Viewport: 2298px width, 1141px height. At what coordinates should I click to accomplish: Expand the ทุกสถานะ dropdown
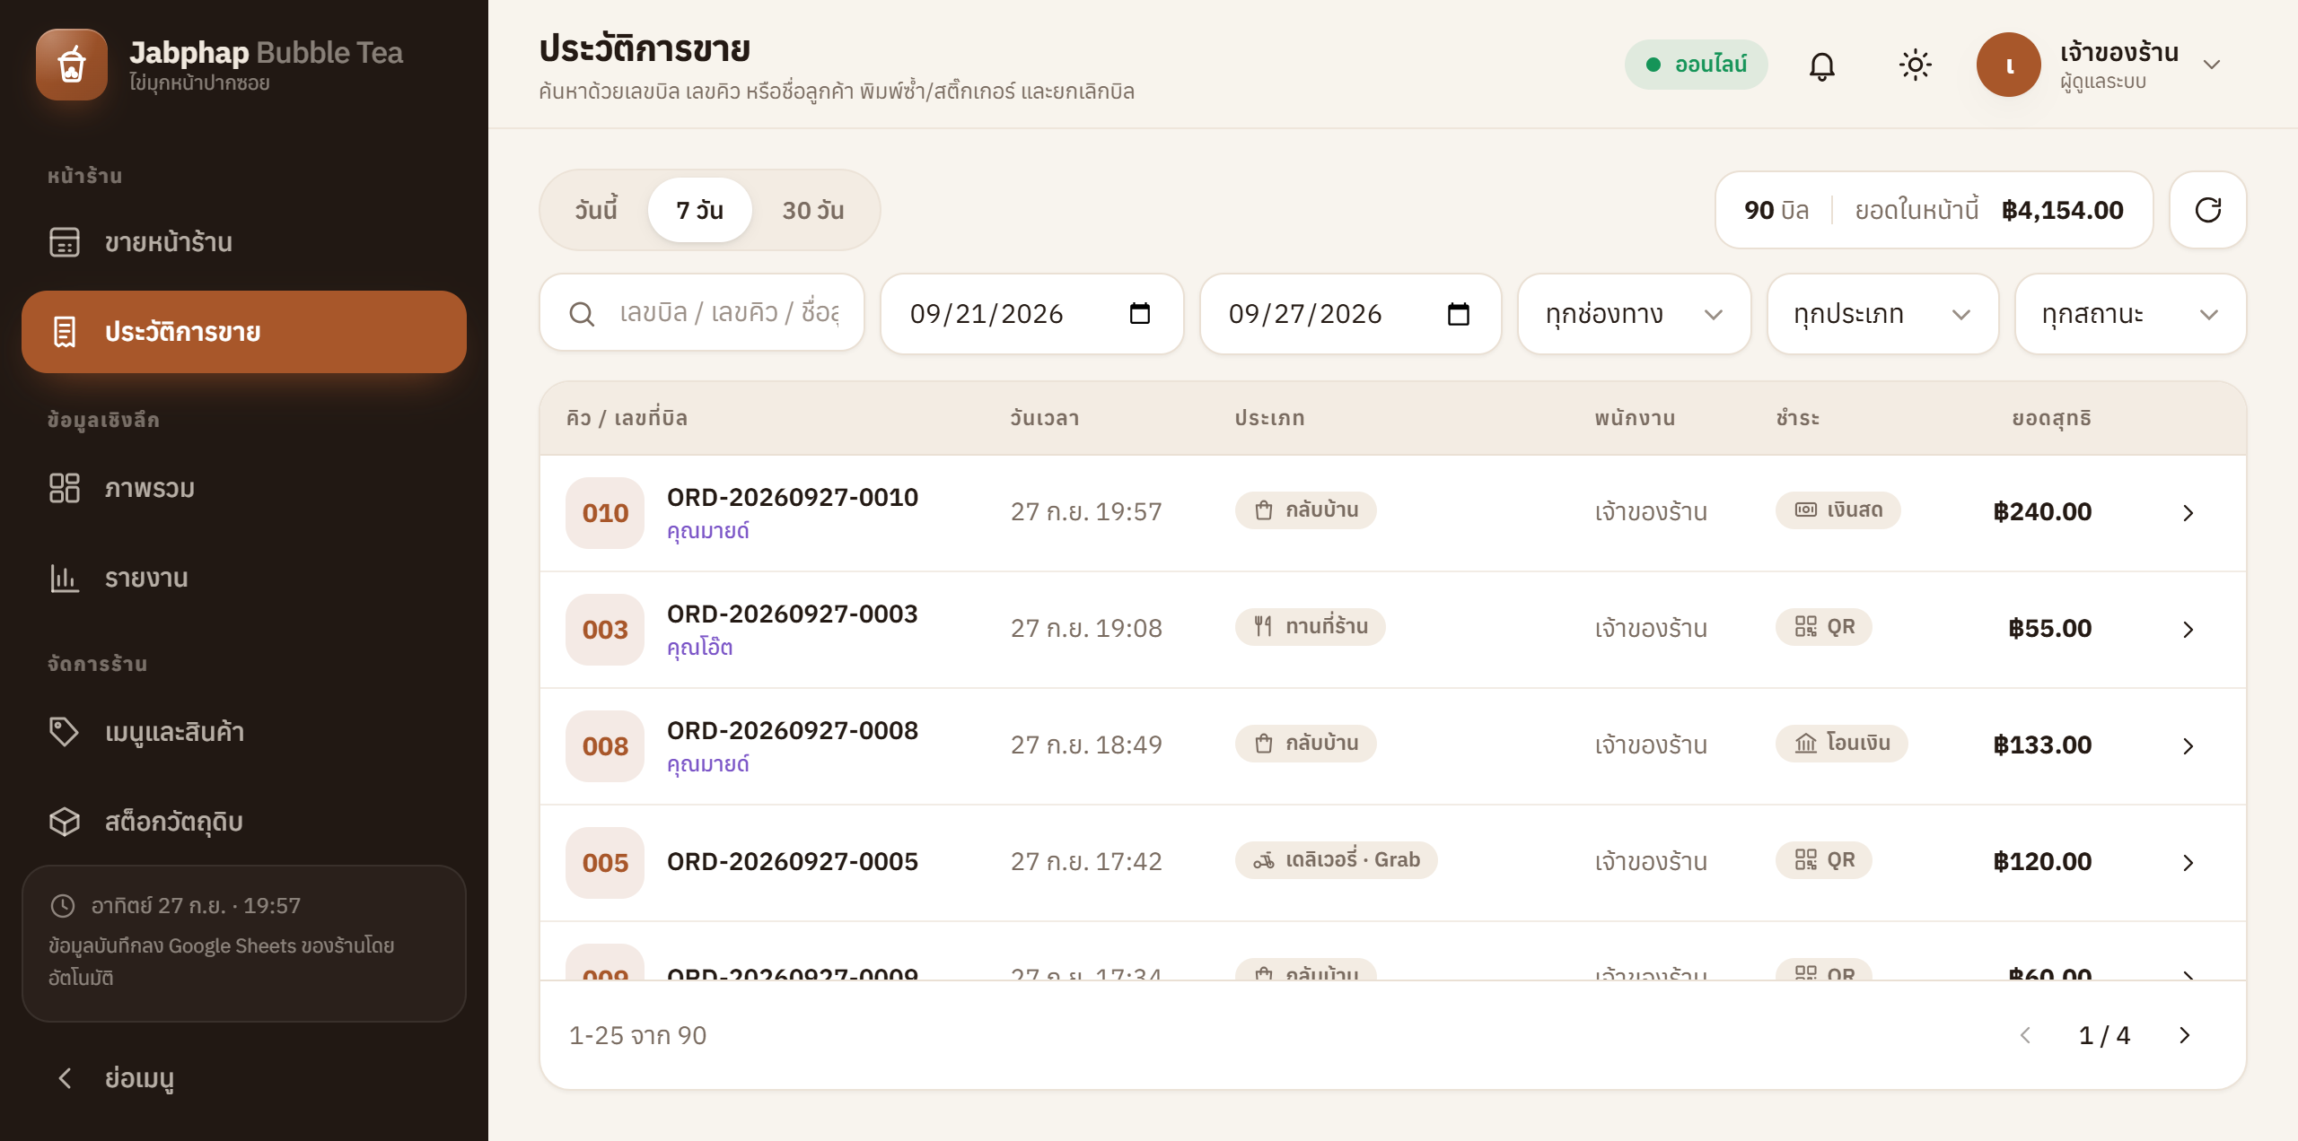2130,314
